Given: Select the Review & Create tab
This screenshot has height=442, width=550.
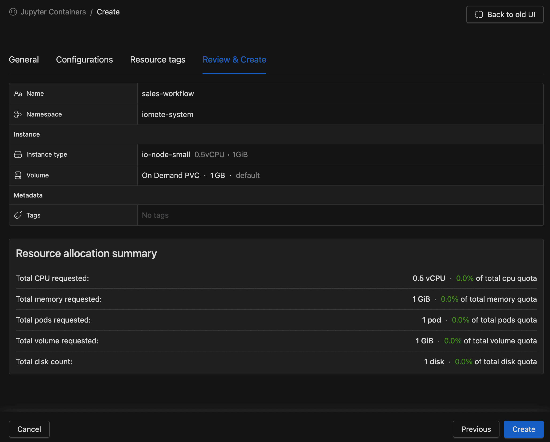Looking at the screenshot, I should 234,60.
